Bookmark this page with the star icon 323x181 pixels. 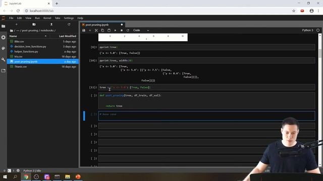pos(294,11)
